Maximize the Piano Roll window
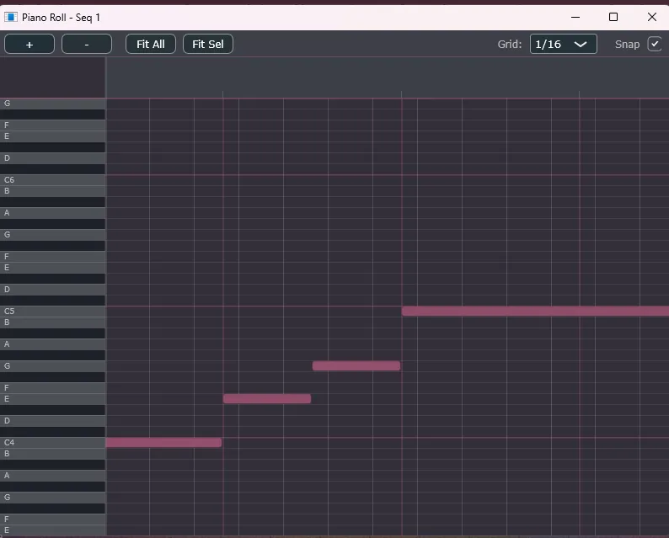 (x=613, y=17)
